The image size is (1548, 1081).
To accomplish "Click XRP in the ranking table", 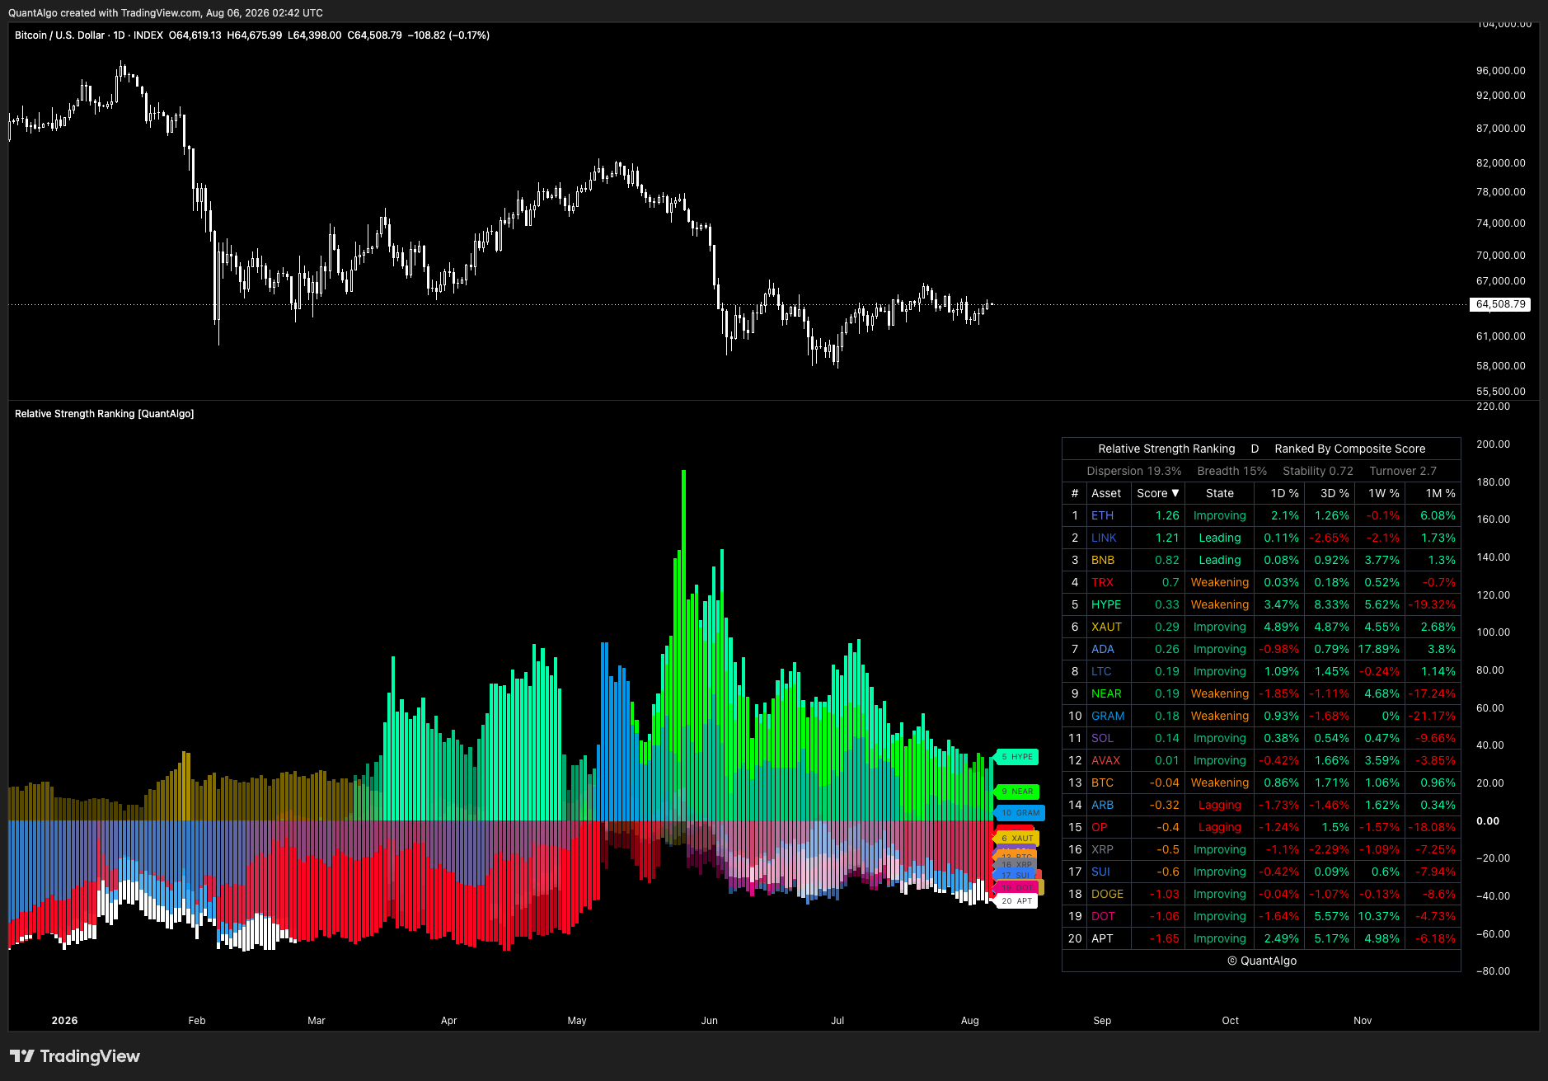I will click(x=1102, y=849).
